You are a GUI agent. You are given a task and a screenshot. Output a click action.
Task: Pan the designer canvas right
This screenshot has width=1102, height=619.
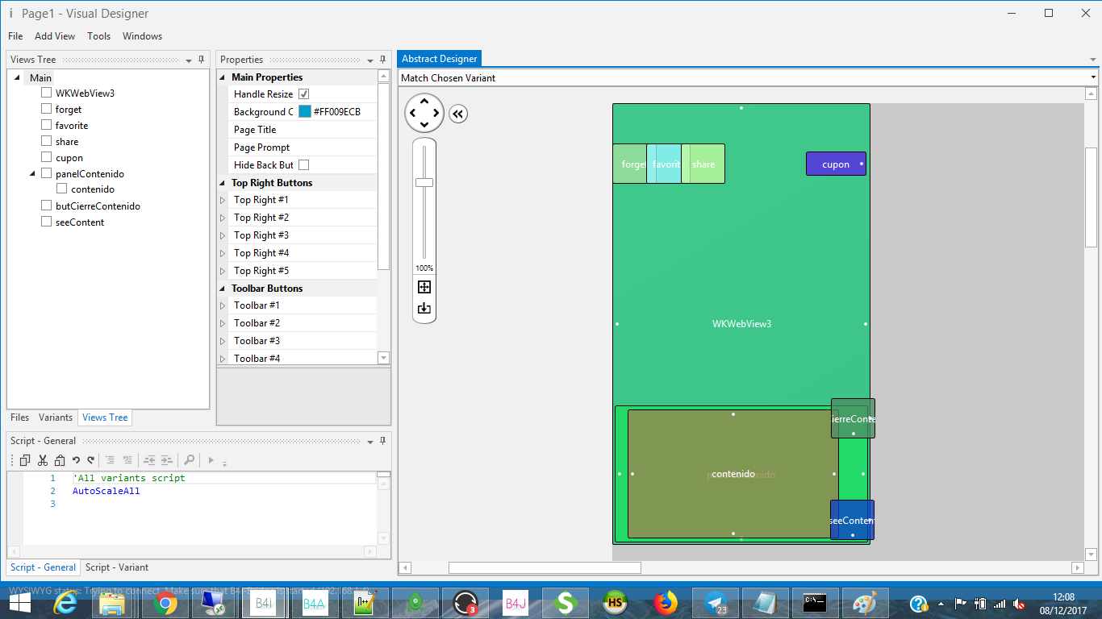pos(436,113)
